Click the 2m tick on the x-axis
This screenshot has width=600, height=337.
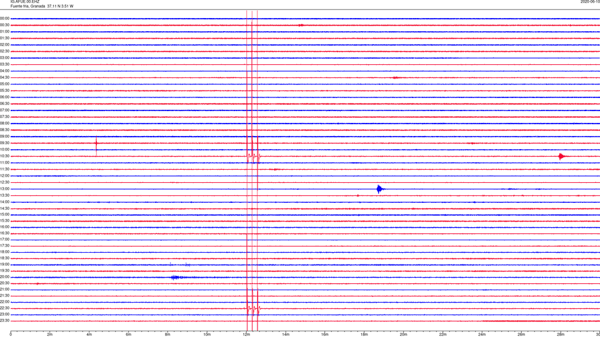[50, 335]
